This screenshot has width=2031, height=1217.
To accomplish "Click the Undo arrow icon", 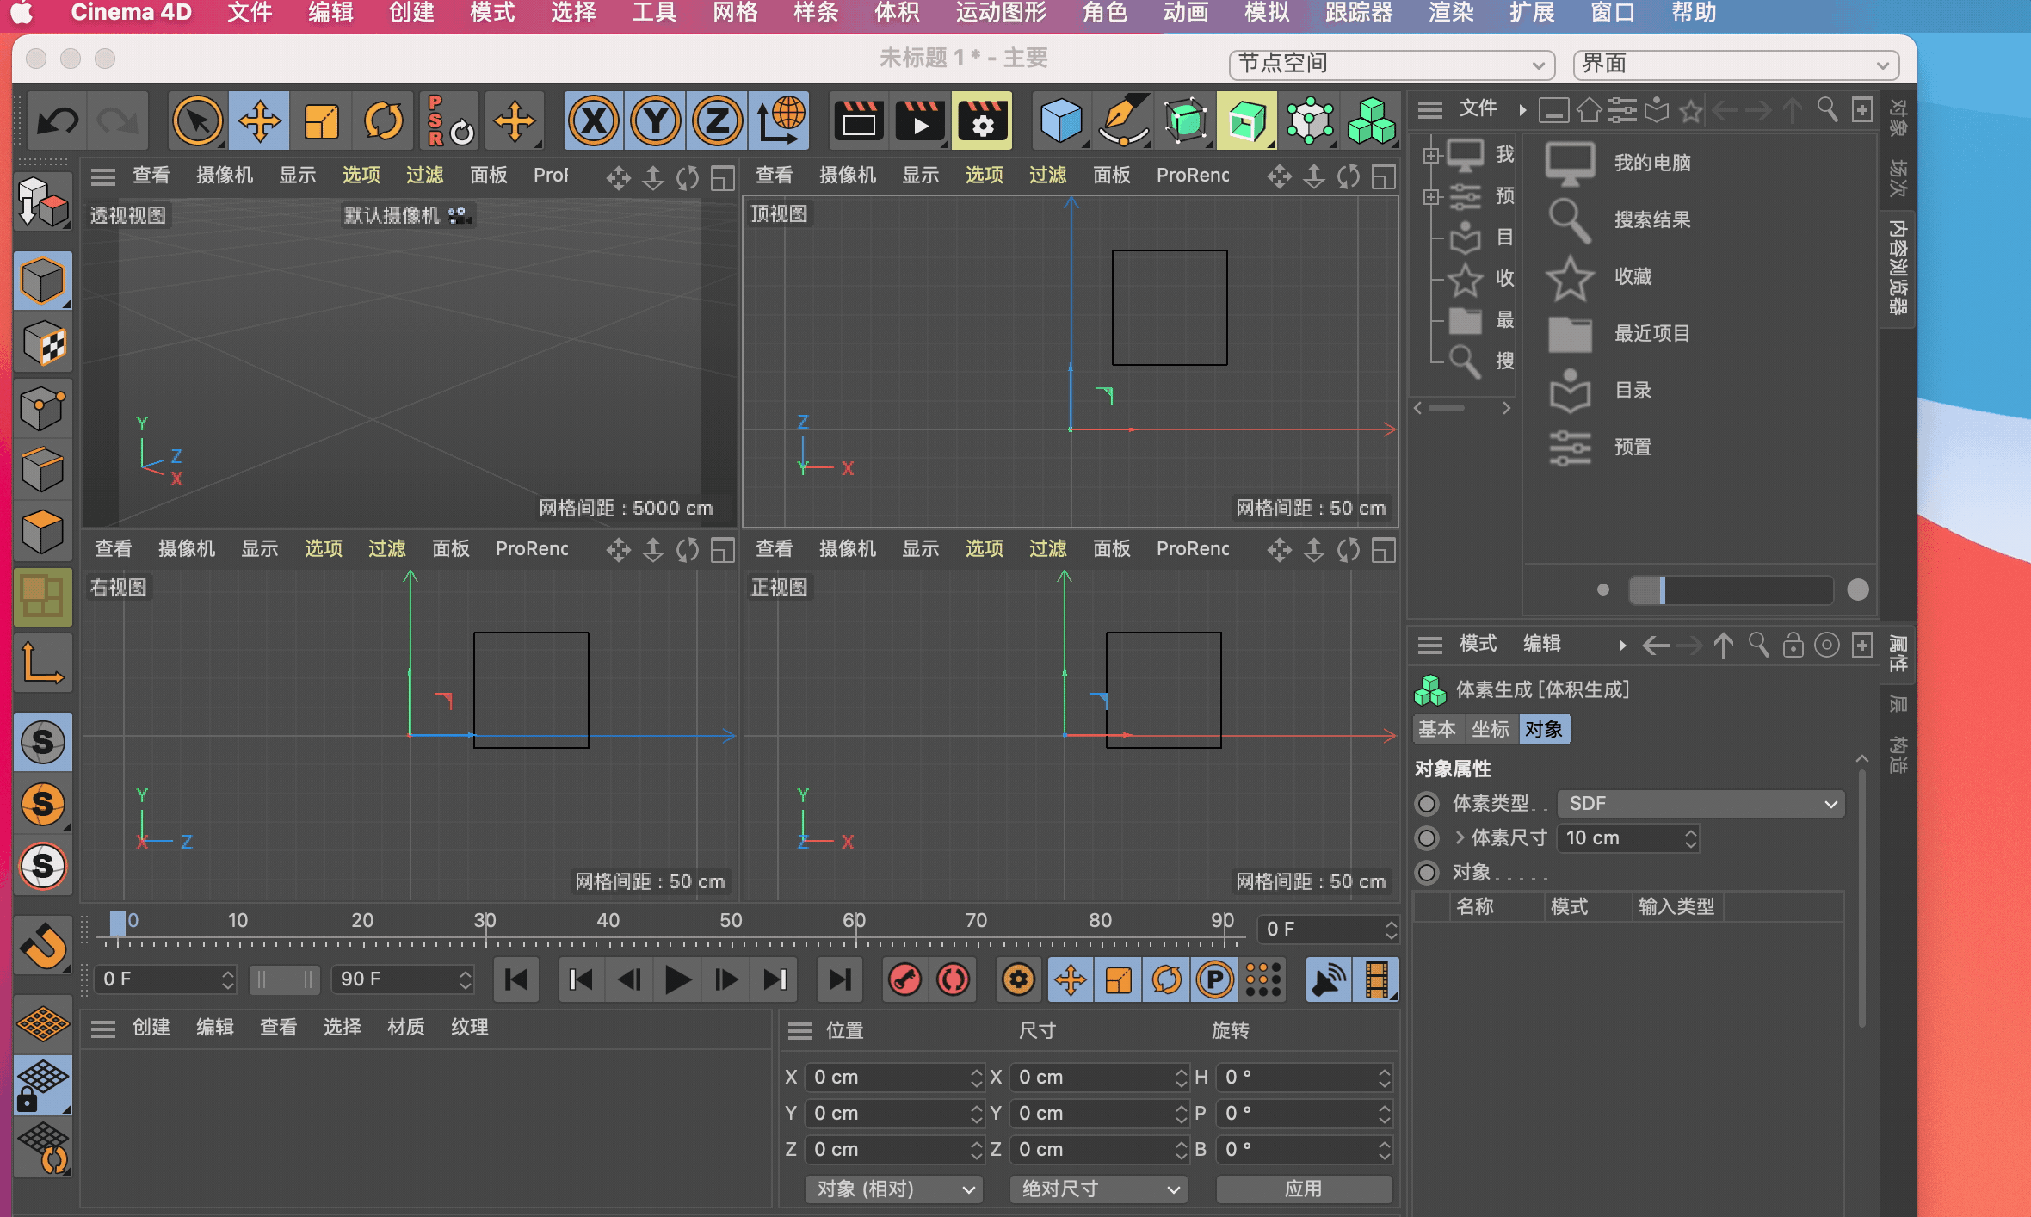I will [x=58, y=121].
